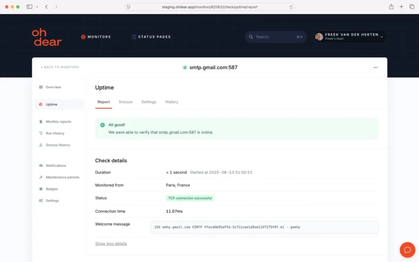This screenshot has height=262, width=419.
Task: Click the Badges circle icon
Action: (41, 189)
